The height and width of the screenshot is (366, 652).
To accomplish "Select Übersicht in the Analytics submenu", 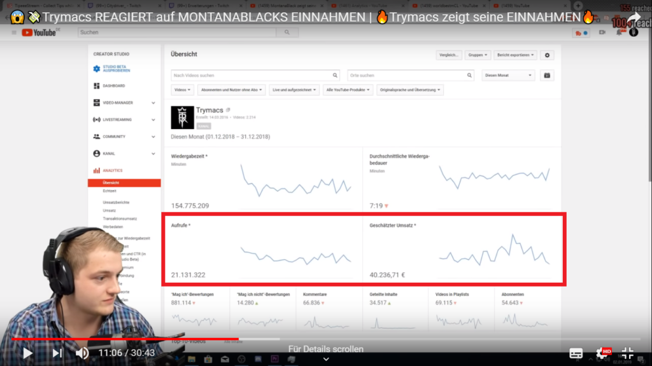I will (124, 182).
